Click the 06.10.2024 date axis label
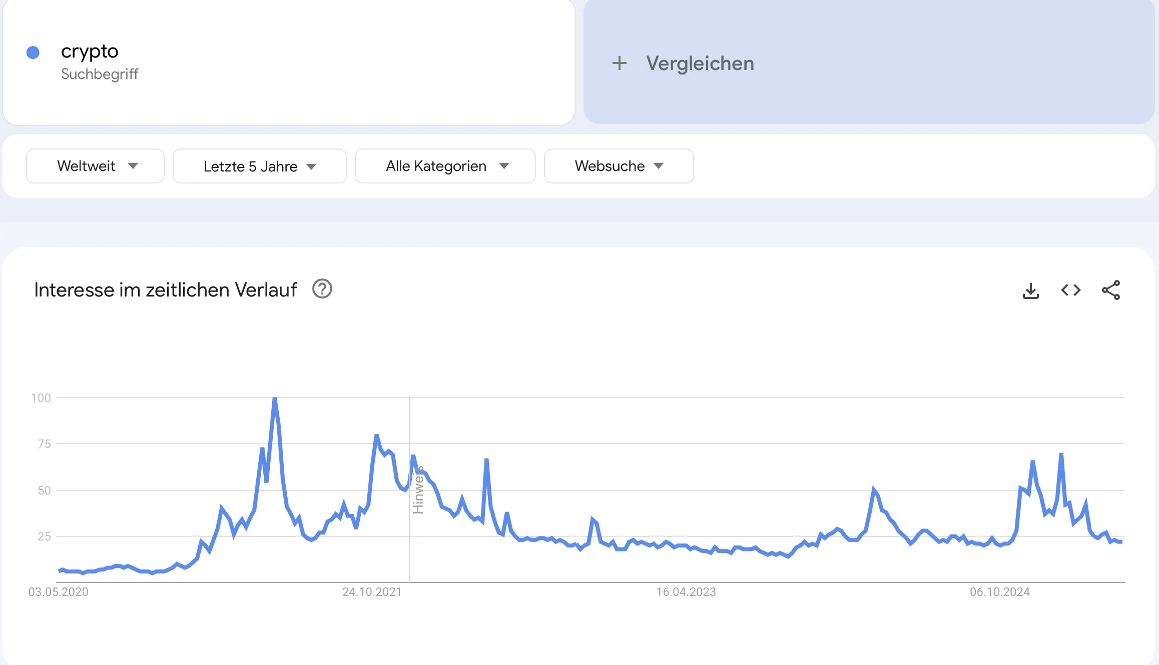 point(999,592)
